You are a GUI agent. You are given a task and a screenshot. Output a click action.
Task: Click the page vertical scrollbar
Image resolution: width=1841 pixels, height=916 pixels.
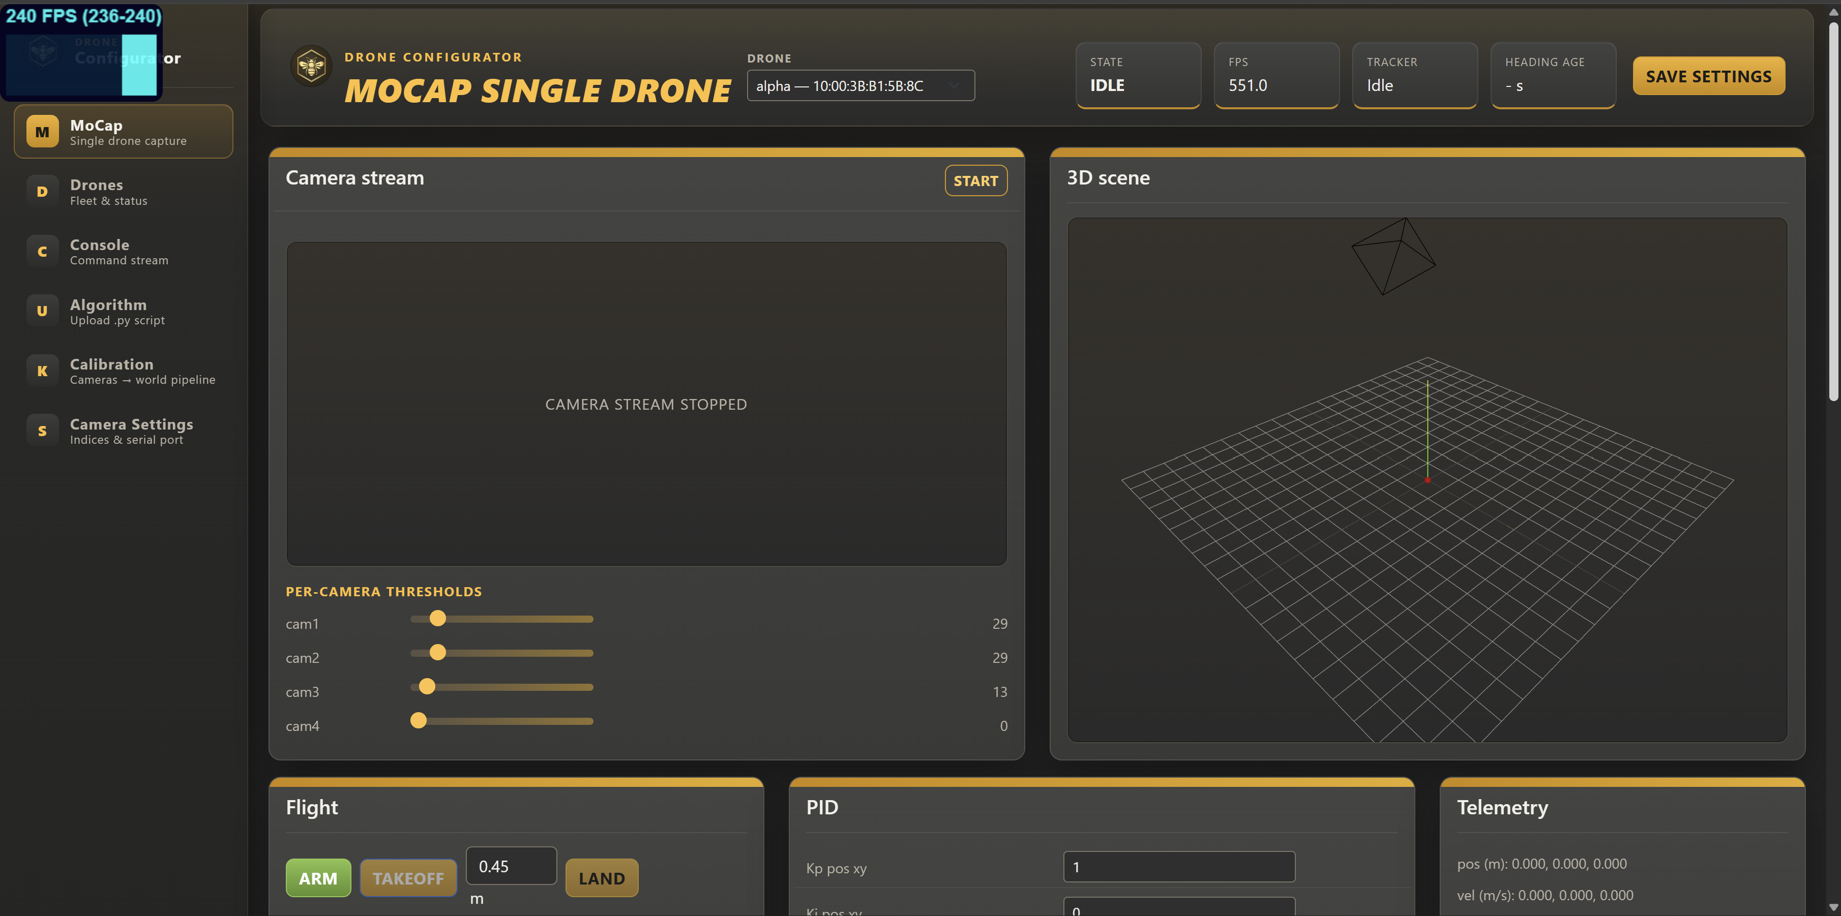tap(1834, 211)
